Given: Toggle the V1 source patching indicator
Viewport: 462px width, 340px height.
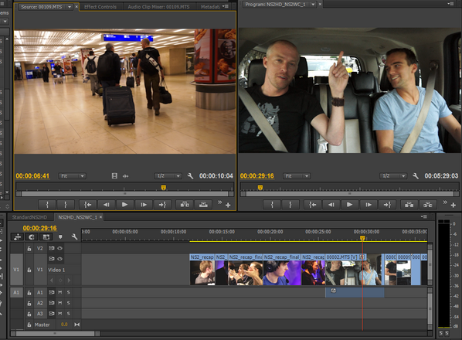Looking at the screenshot, I should (x=16, y=270).
